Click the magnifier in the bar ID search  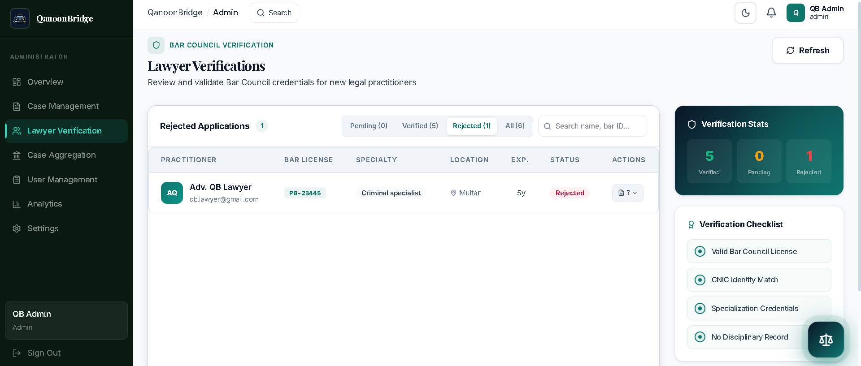tap(548, 126)
